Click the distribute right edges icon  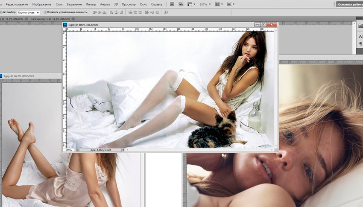(x=157, y=12)
